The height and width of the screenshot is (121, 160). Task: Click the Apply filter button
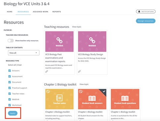click(x=13, y=113)
